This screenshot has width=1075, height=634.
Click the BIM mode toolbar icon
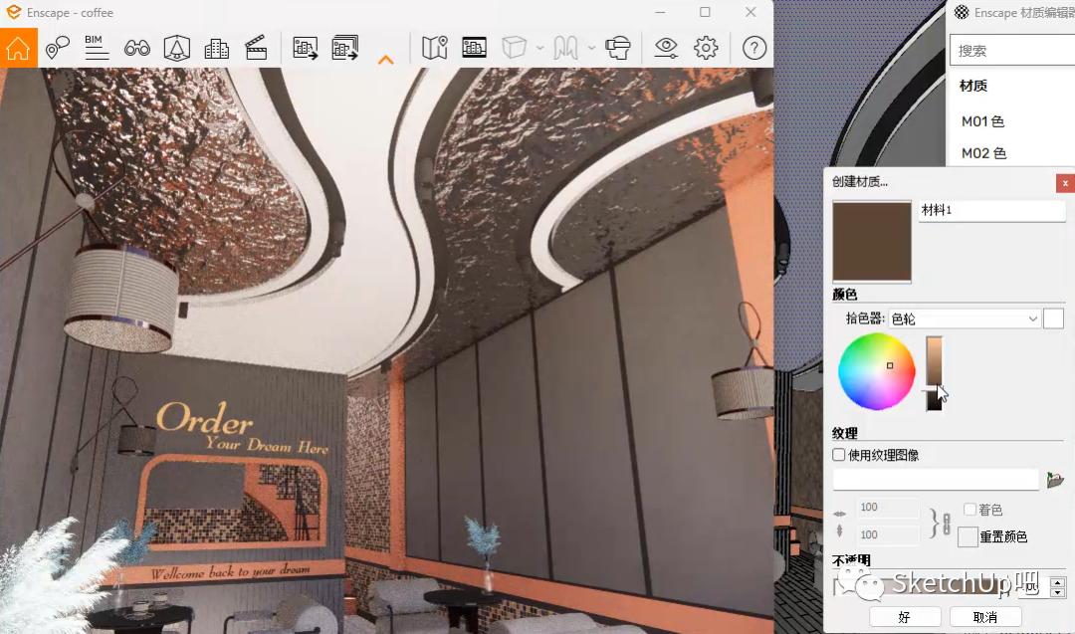pos(95,47)
